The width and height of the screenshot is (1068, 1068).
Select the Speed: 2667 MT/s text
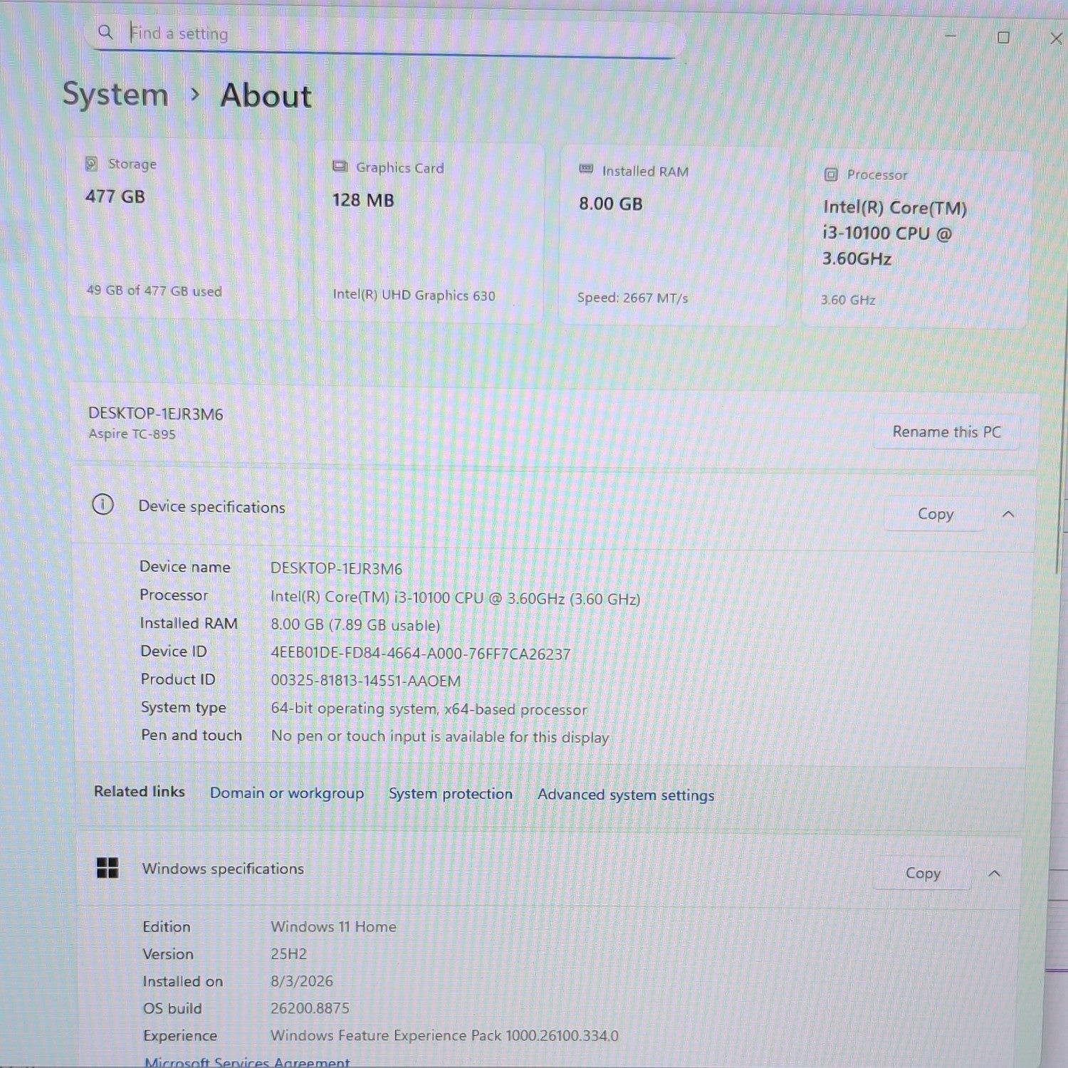[632, 298]
